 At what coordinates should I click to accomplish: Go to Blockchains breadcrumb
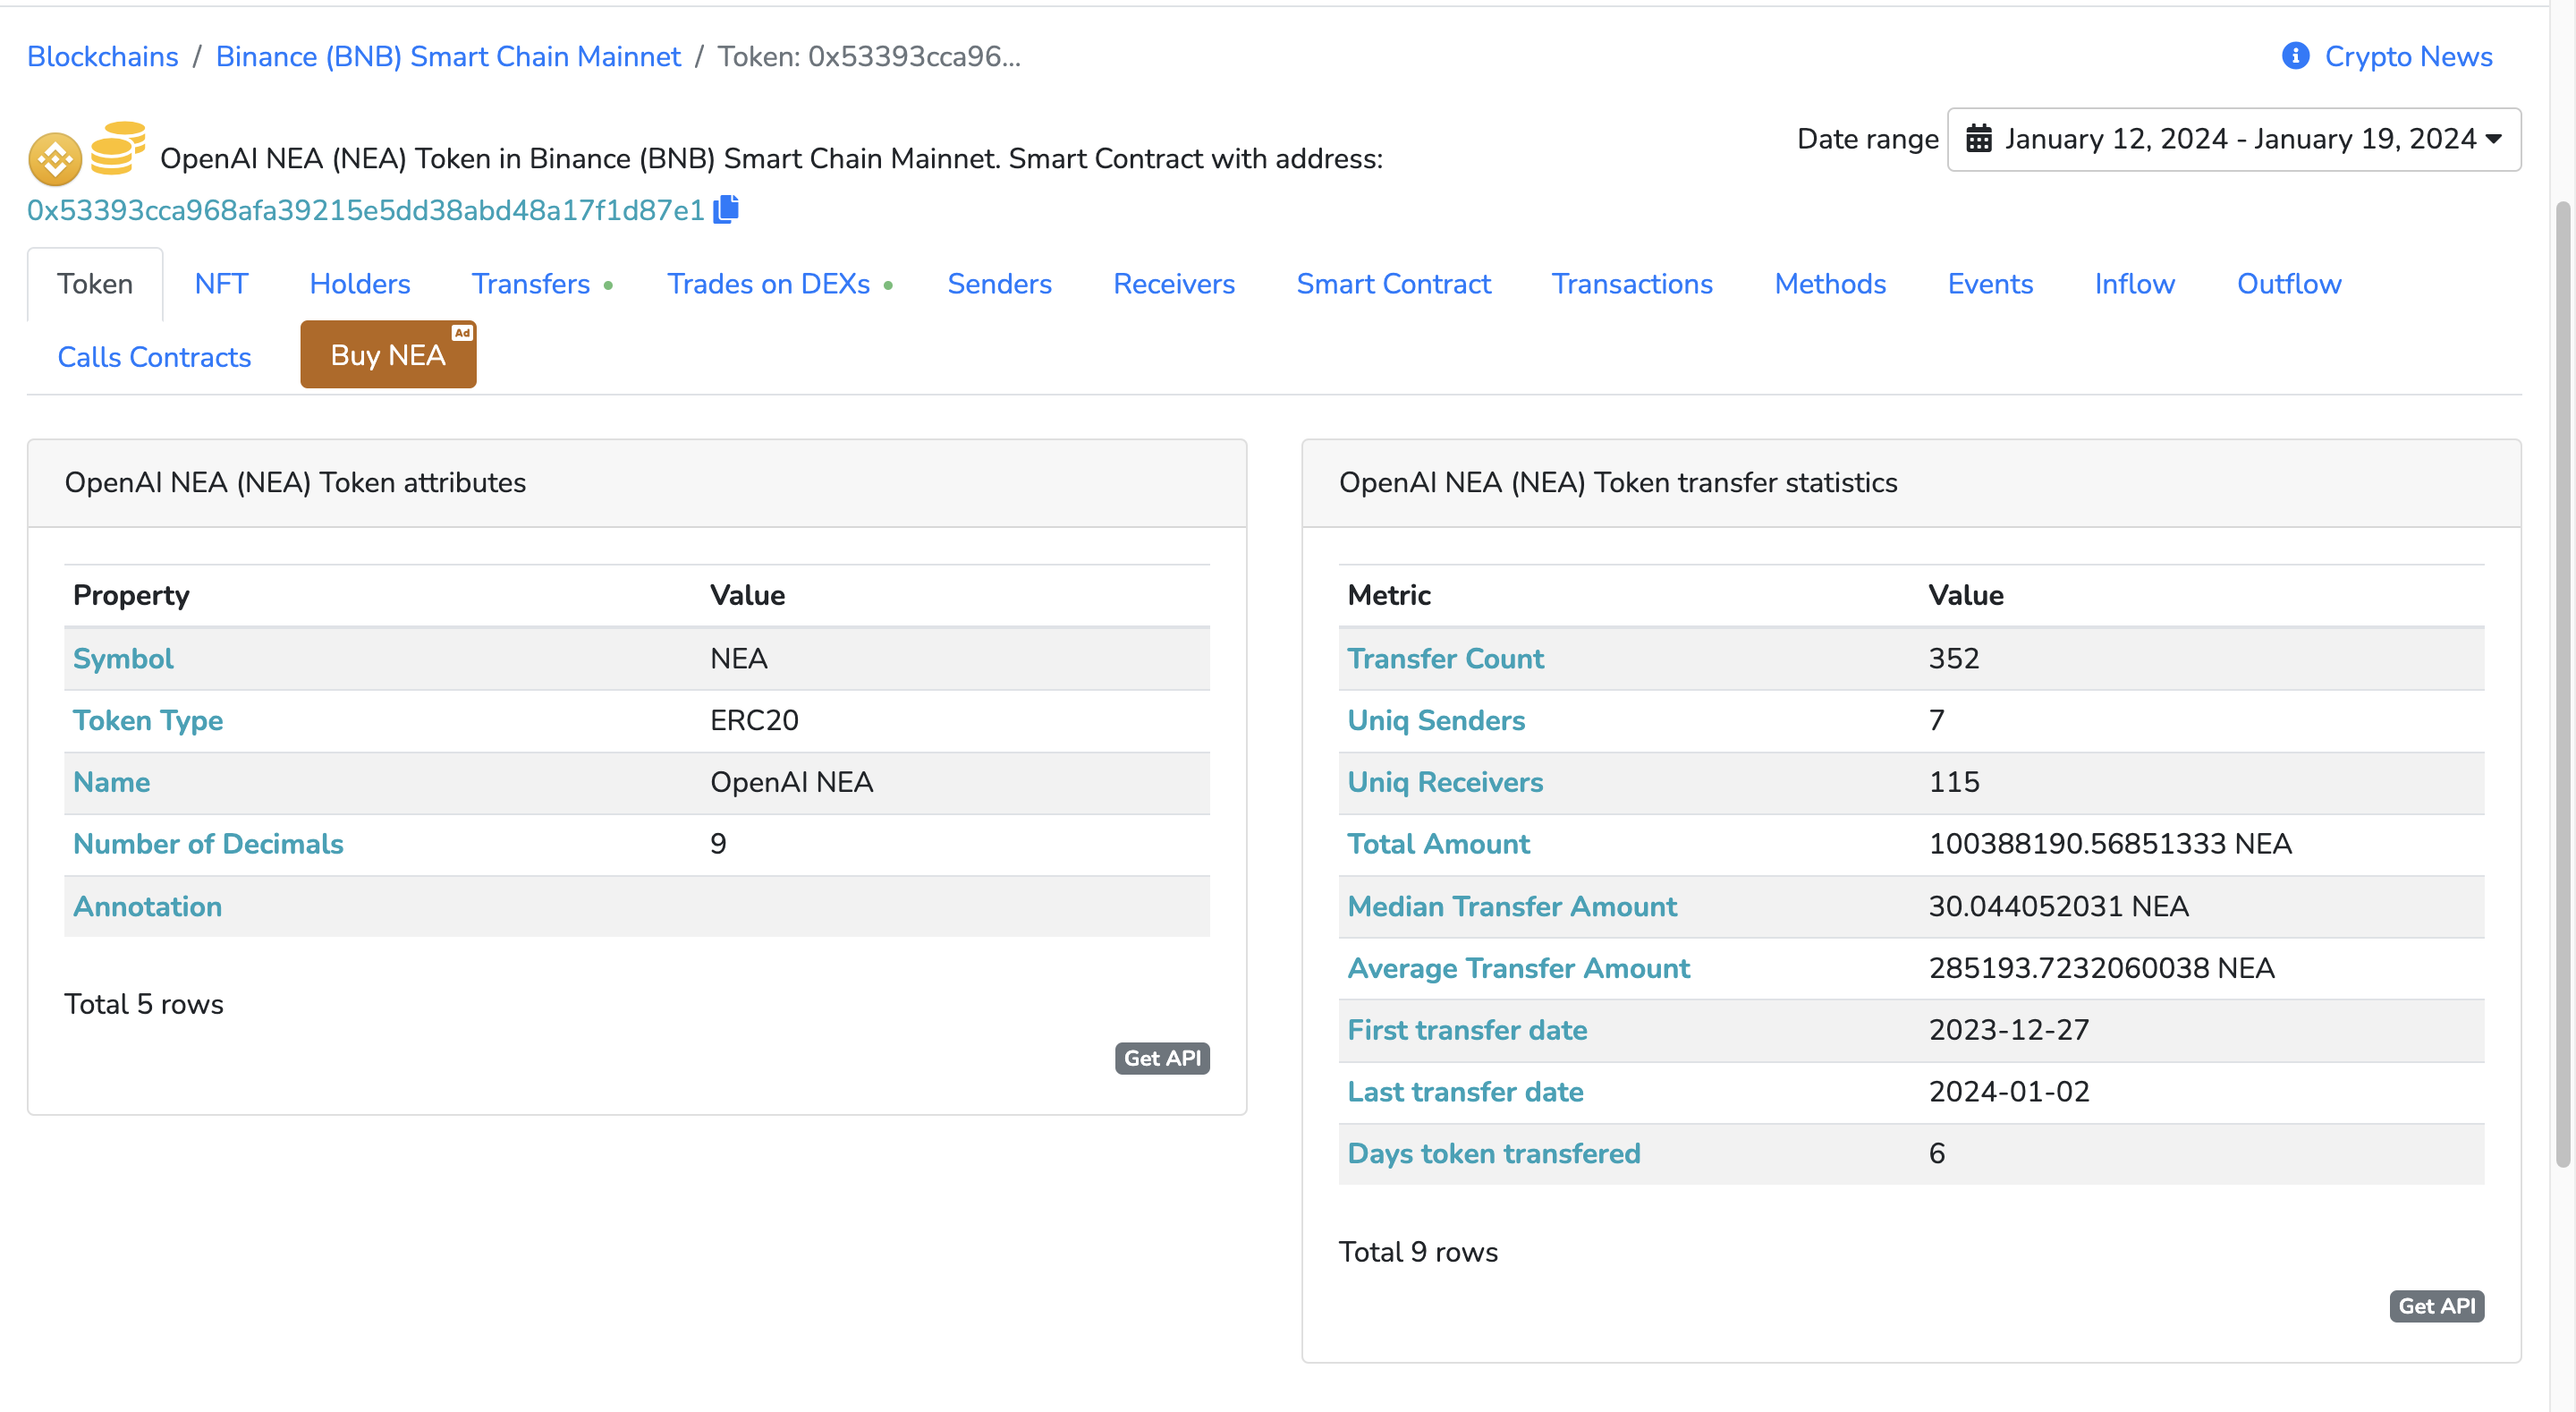click(103, 56)
